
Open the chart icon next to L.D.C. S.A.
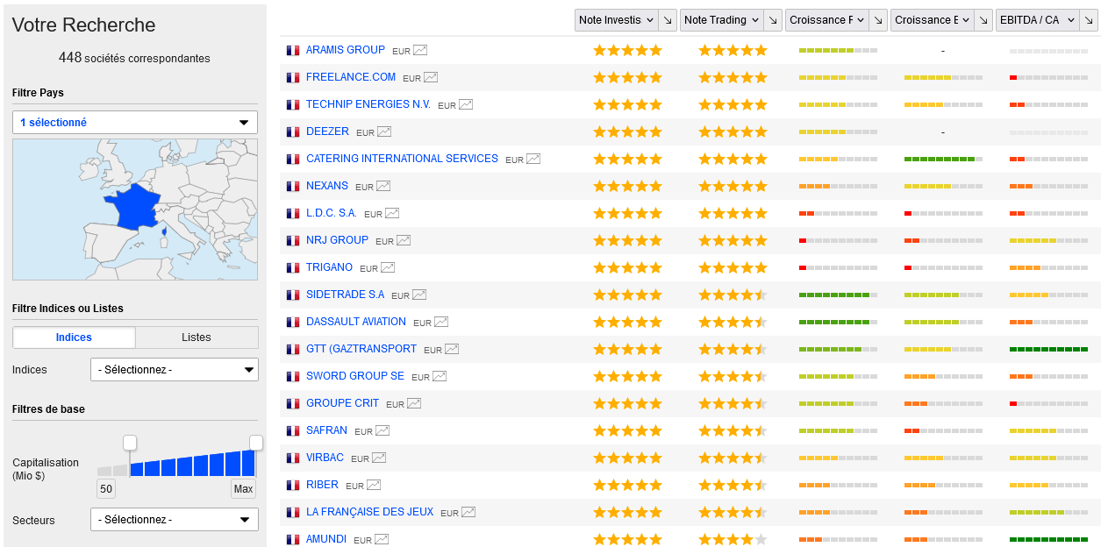point(392,214)
